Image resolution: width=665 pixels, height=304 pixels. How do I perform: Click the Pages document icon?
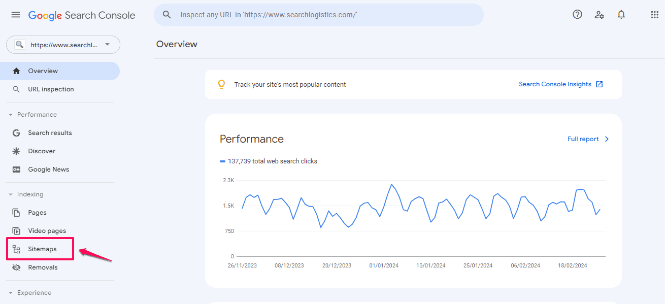16,213
